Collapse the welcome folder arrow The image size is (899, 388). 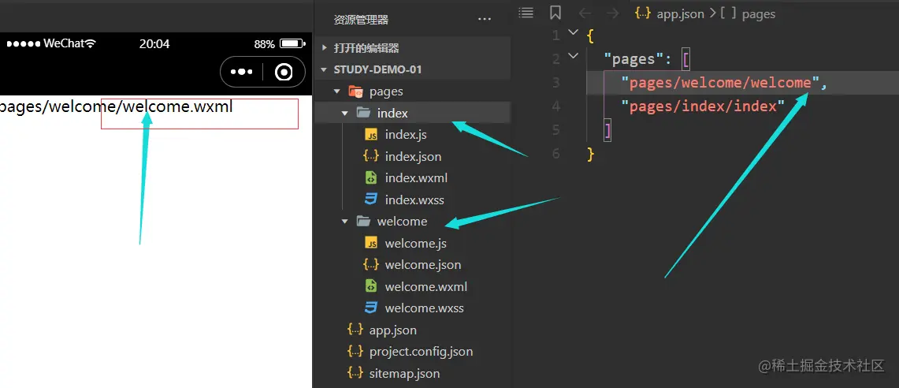[x=344, y=222]
